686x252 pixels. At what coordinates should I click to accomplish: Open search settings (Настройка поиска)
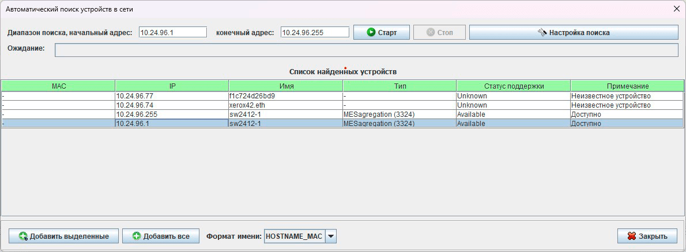click(573, 33)
